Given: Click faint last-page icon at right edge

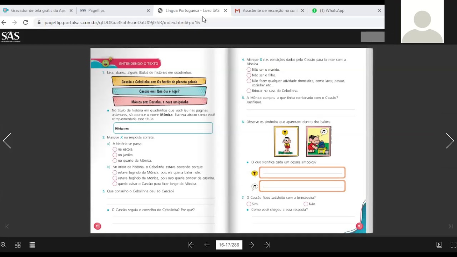Looking at the screenshot, I should point(451,226).
